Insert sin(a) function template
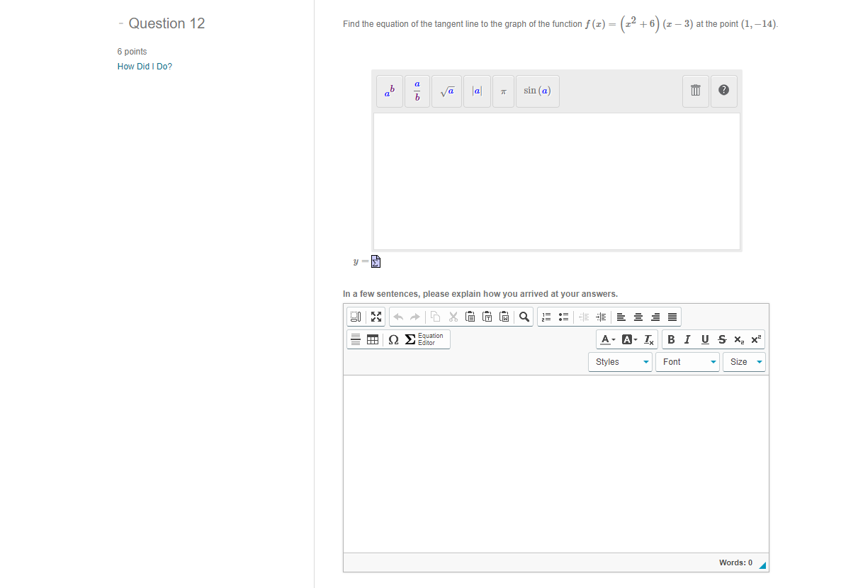841x588 pixels. pyautogui.click(x=538, y=91)
